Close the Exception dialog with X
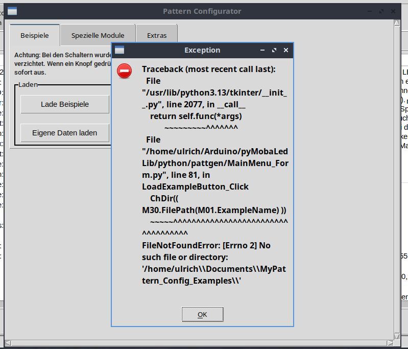408x349 pixels. click(x=286, y=50)
